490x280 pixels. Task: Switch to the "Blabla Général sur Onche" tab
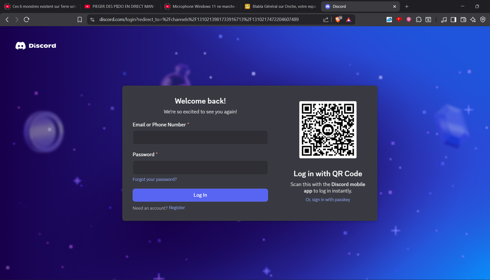click(x=280, y=7)
